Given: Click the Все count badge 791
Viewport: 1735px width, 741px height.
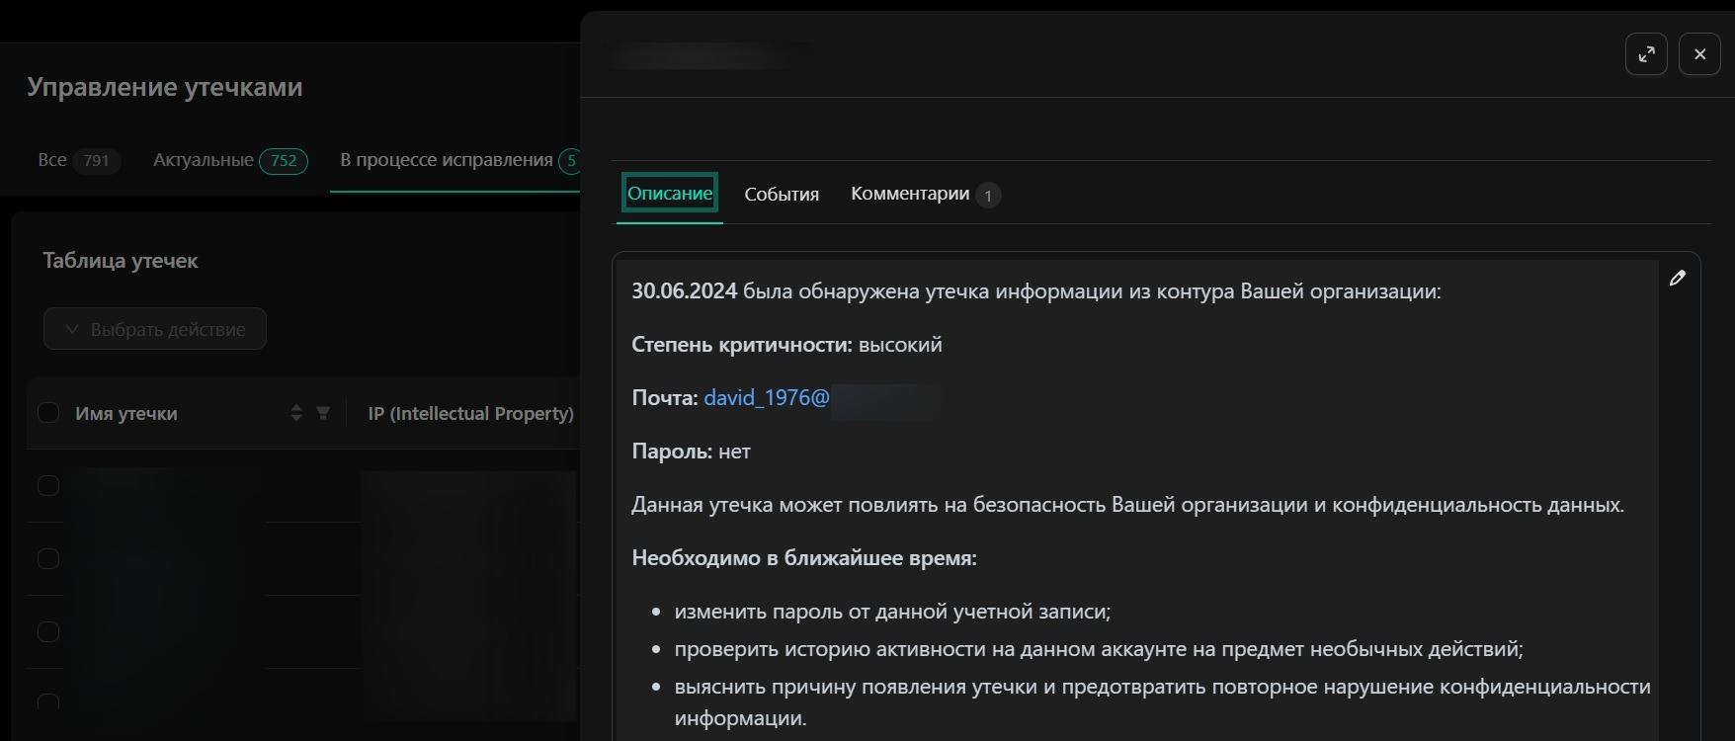Looking at the screenshot, I should point(96,160).
